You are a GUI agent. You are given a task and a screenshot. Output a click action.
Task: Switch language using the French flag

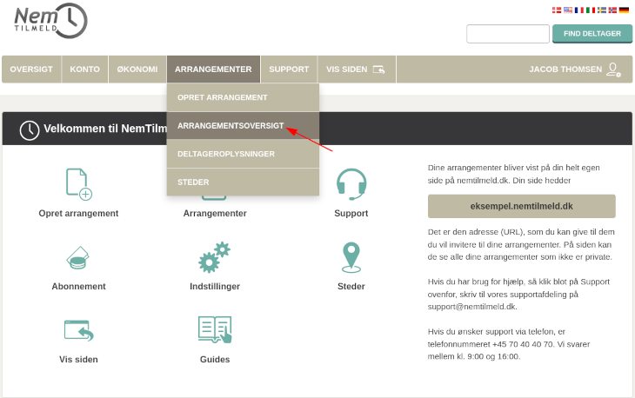click(579, 10)
